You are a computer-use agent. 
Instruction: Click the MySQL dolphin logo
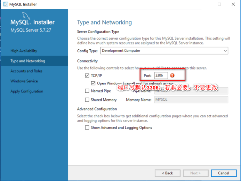(26, 16)
